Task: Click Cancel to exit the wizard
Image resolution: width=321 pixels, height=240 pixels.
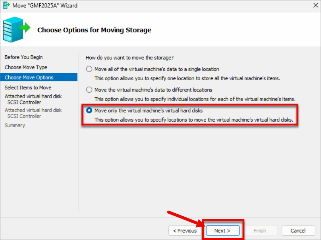Action: [x=298, y=231]
